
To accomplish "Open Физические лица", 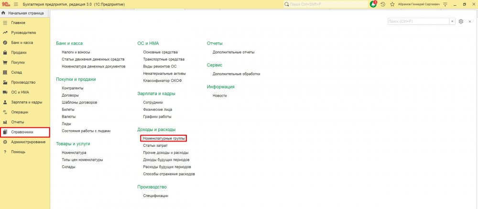I will [x=158, y=110].
